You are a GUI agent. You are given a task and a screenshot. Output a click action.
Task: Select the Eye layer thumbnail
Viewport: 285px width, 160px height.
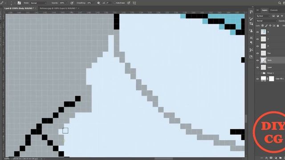coord(263,53)
